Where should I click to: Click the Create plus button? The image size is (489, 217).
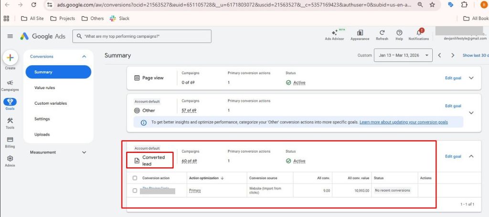(x=10, y=58)
